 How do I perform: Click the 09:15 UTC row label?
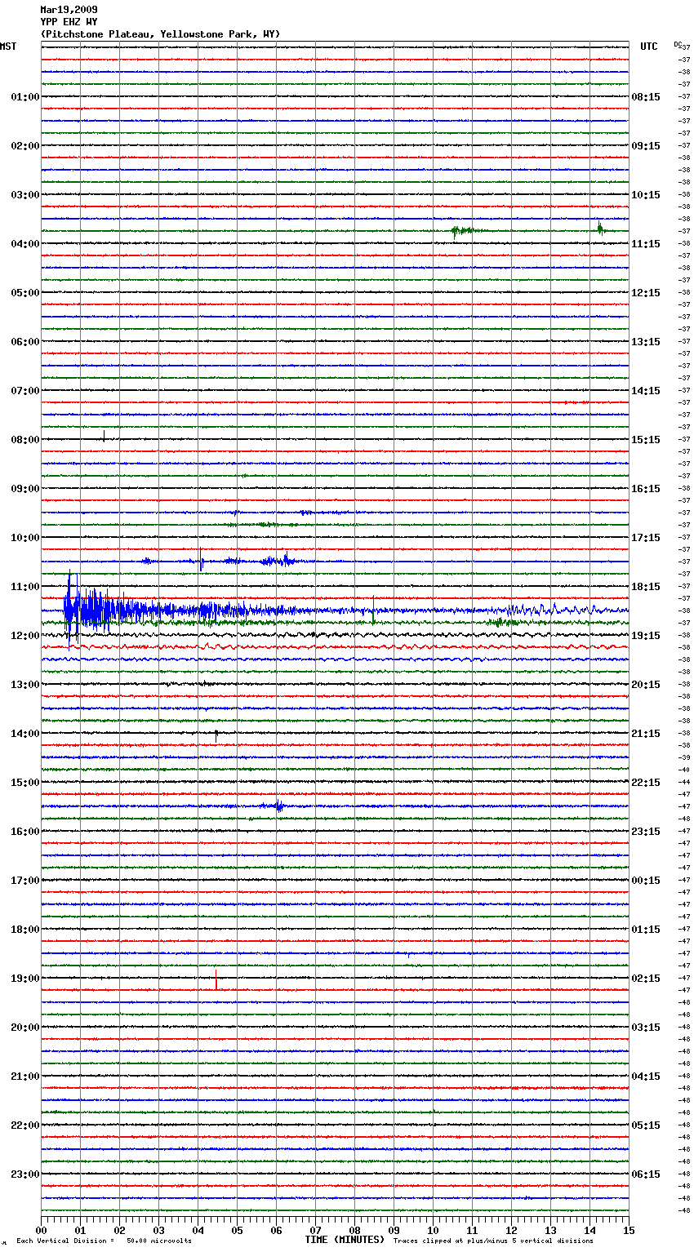tap(646, 146)
